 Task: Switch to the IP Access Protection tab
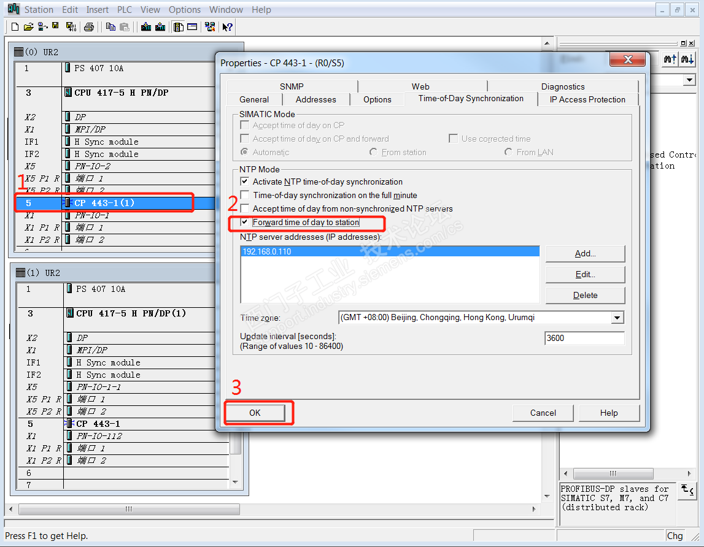pos(587,99)
